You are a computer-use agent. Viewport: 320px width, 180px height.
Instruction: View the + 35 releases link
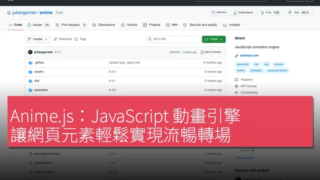click(244, 158)
